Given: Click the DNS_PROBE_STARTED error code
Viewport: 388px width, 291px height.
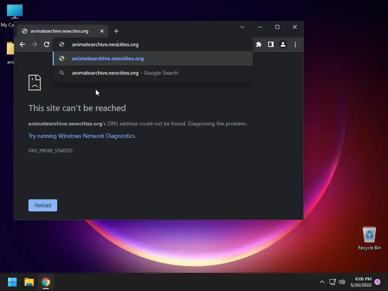Looking at the screenshot, I should [x=50, y=151].
